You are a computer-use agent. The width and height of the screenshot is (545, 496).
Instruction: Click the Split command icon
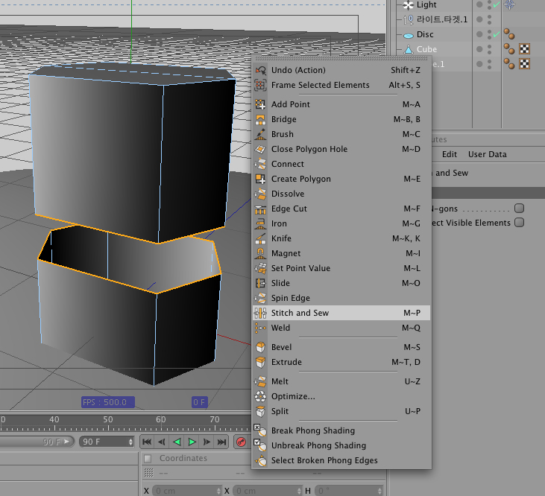260,411
